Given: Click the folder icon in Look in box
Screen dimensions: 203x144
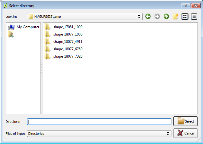Looking at the screenshot, I should coord(31,17).
